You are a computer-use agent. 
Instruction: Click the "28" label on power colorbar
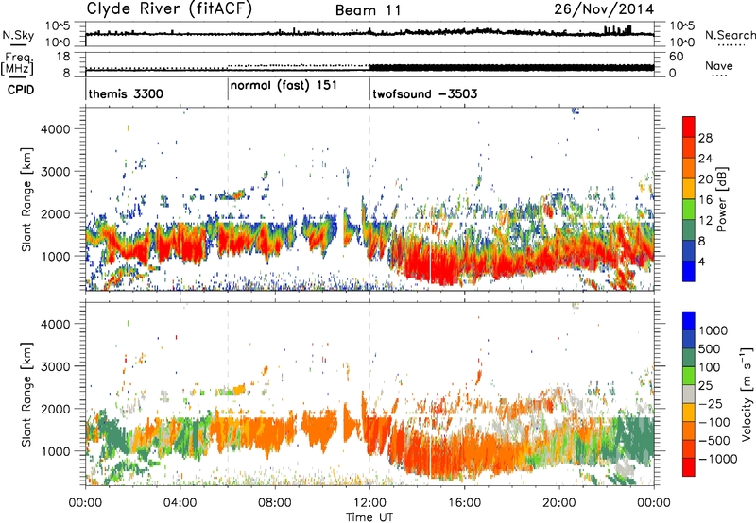tap(705, 138)
